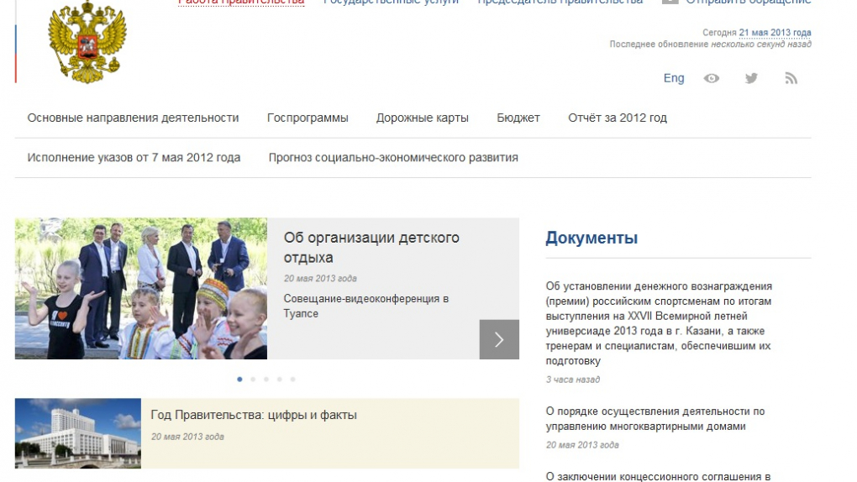Switch to English via Eng link
The width and height of the screenshot is (857, 482).
click(x=673, y=78)
